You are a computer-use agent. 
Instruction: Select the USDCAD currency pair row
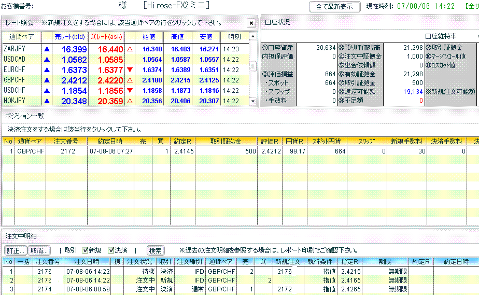(x=126, y=59)
